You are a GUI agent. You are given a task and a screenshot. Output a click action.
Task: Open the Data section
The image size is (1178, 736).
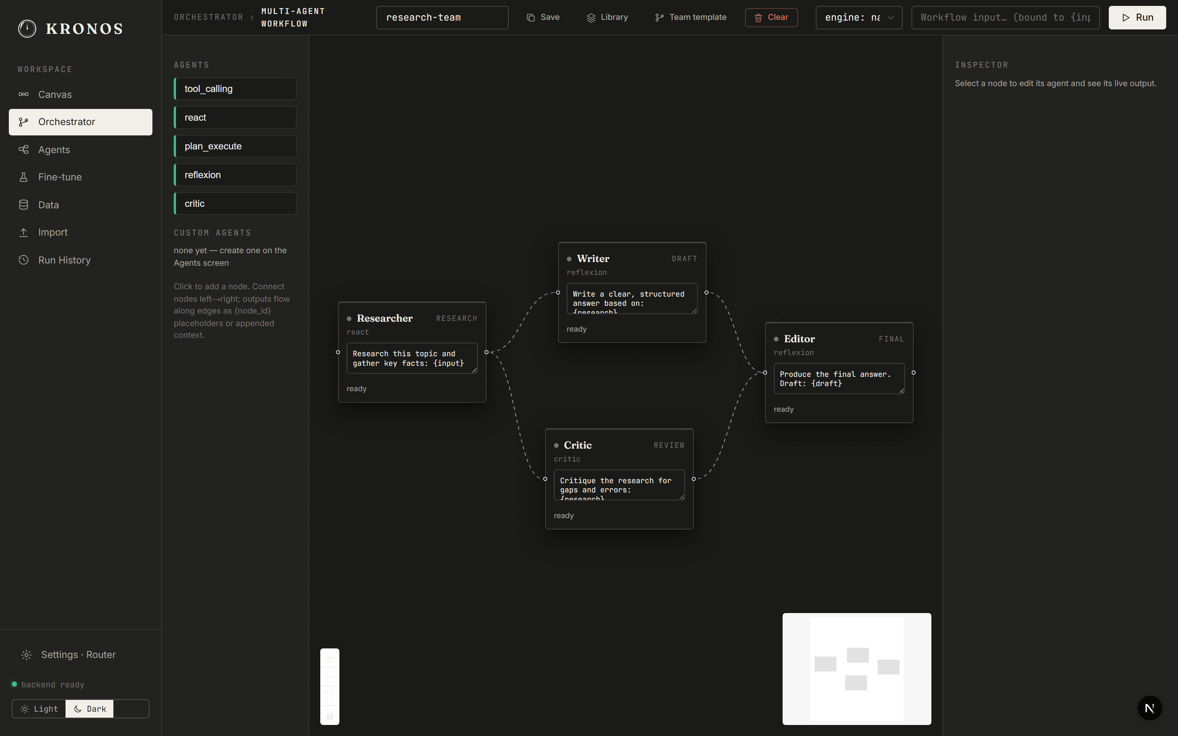click(x=80, y=205)
